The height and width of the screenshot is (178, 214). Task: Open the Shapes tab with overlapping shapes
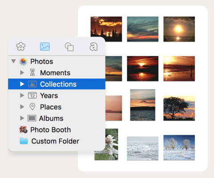point(69,47)
